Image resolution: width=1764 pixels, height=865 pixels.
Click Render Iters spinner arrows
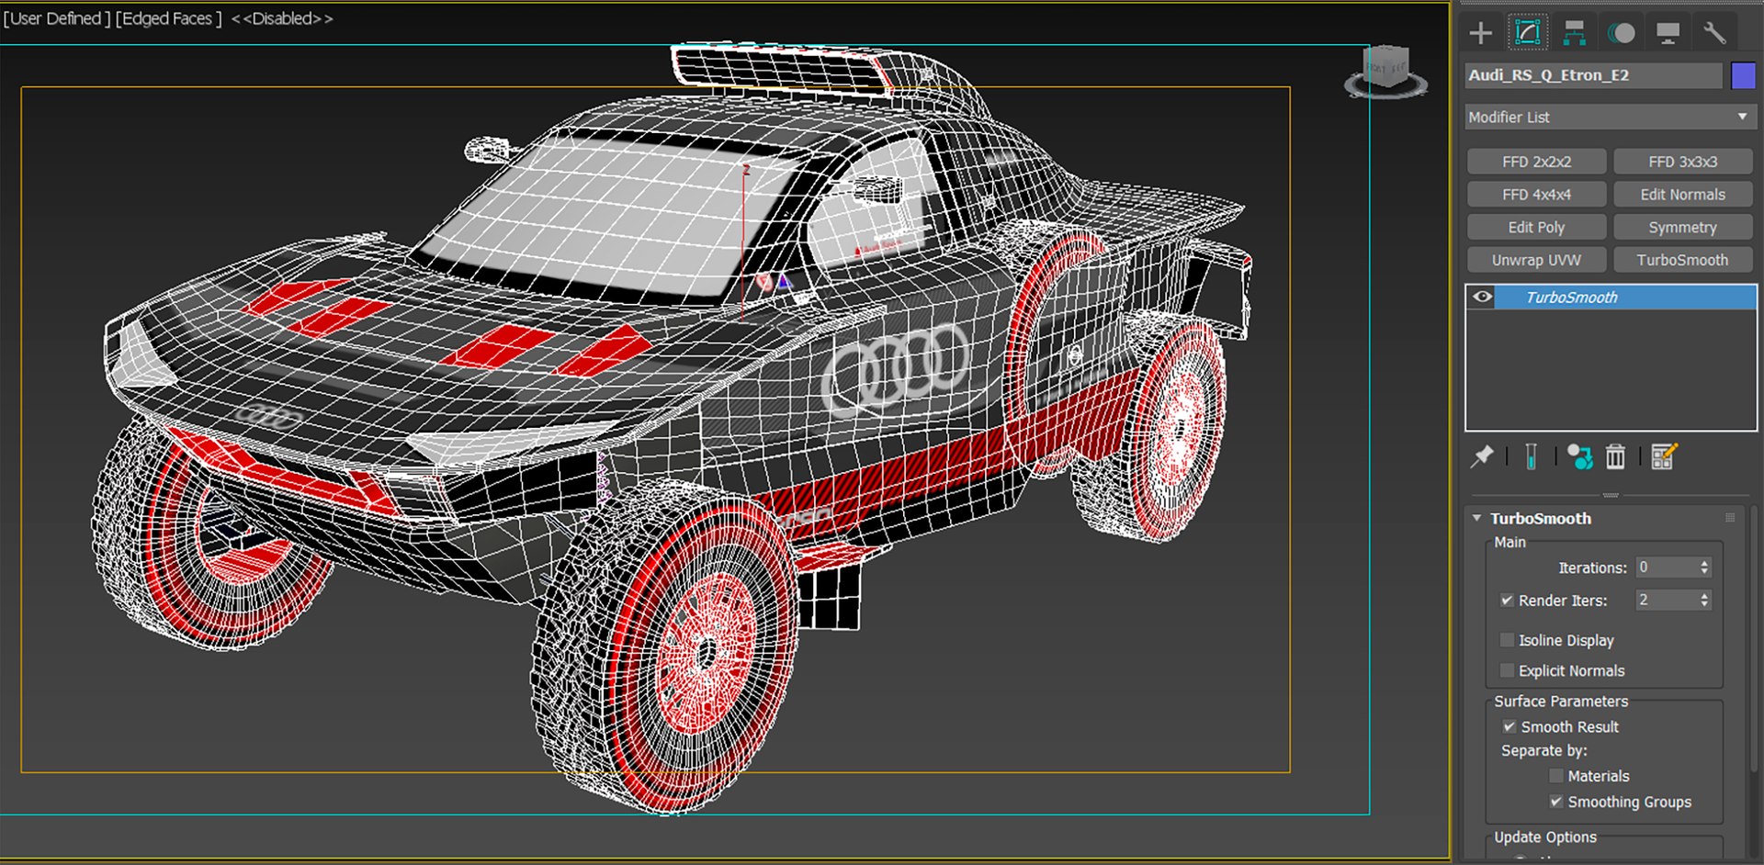(x=1704, y=600)
